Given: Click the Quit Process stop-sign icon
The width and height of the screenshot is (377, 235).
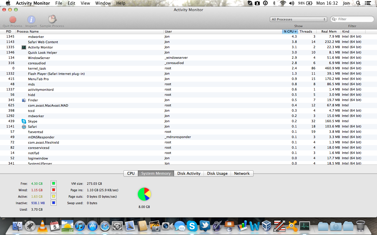Looking at the screenshot, I should tap(13, 20).
